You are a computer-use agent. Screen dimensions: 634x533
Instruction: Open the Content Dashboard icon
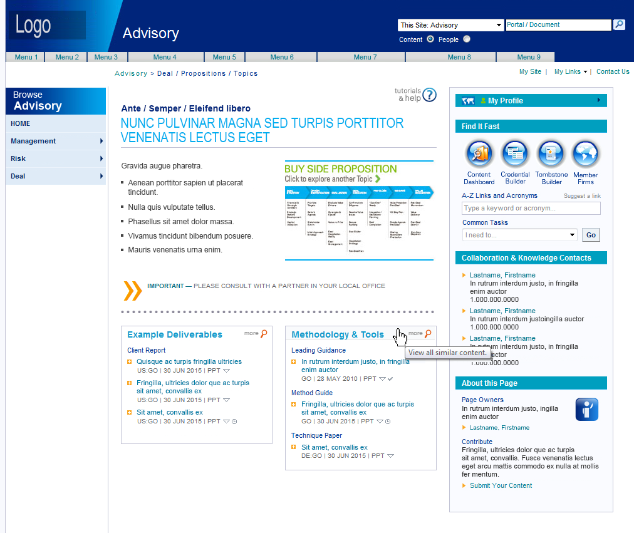pos(479,153)
